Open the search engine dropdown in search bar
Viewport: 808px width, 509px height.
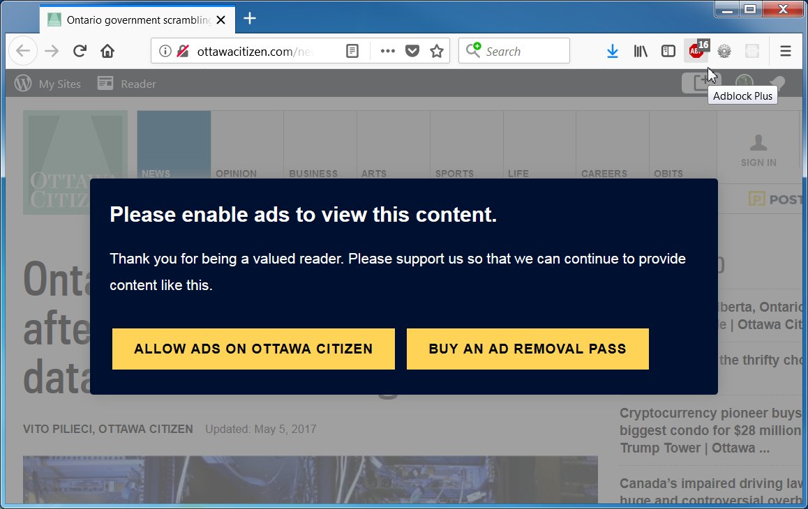pos(473,50)
